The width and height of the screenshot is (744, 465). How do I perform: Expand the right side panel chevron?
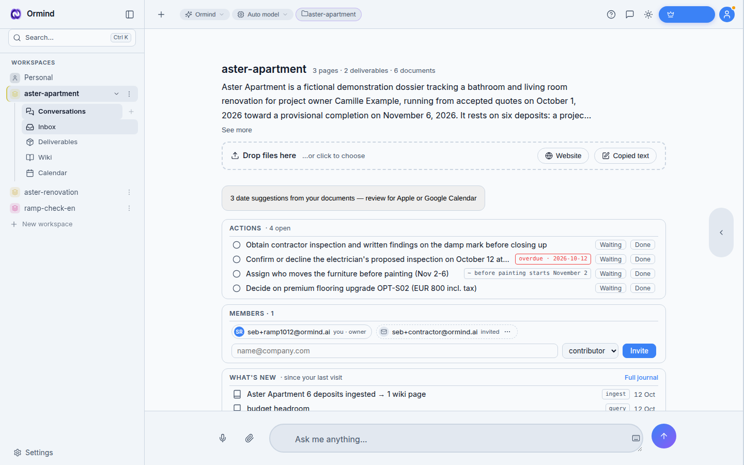[x=721, y=233]
